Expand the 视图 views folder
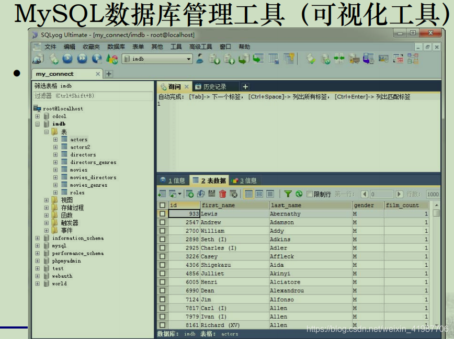The width and height of the screenshot is (454, 339). [x=47, y=200]
